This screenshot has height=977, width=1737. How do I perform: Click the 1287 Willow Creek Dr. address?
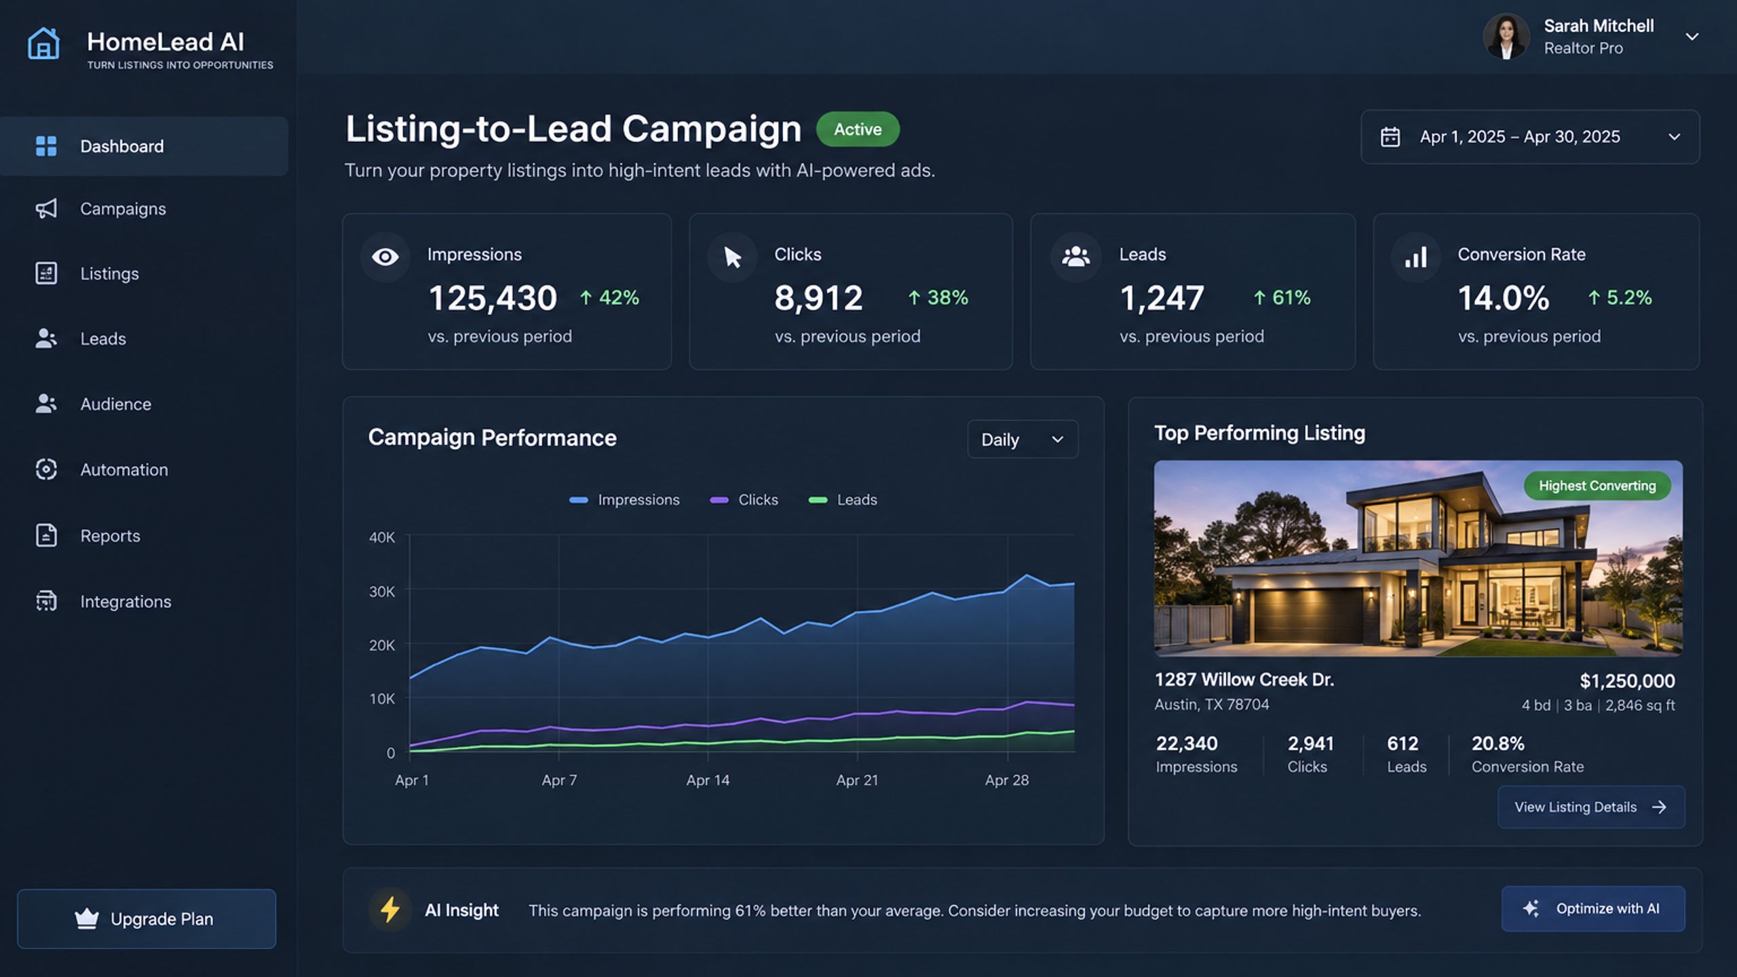pos(1244,679)
